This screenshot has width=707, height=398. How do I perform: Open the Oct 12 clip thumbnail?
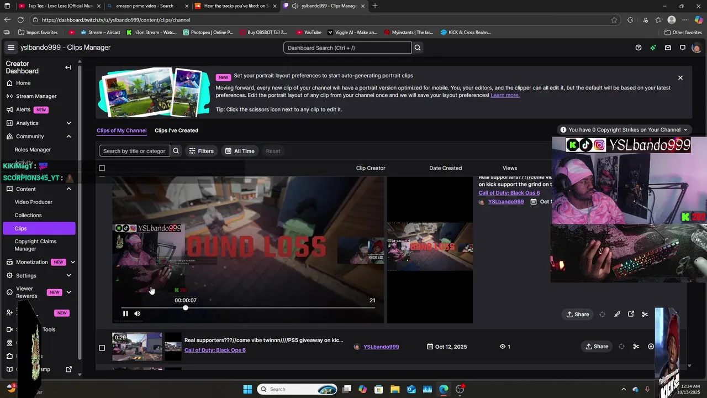pos(138,347)
